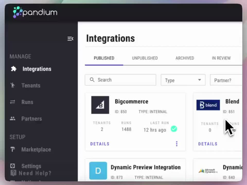Screen dimensions: 247x185
Task: Click the Blend logo thumbnail
Action: (x=208, y=105)
